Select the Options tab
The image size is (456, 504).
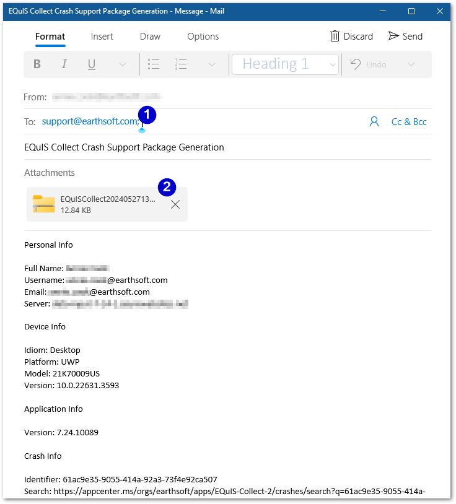click(x=203, y=37)
